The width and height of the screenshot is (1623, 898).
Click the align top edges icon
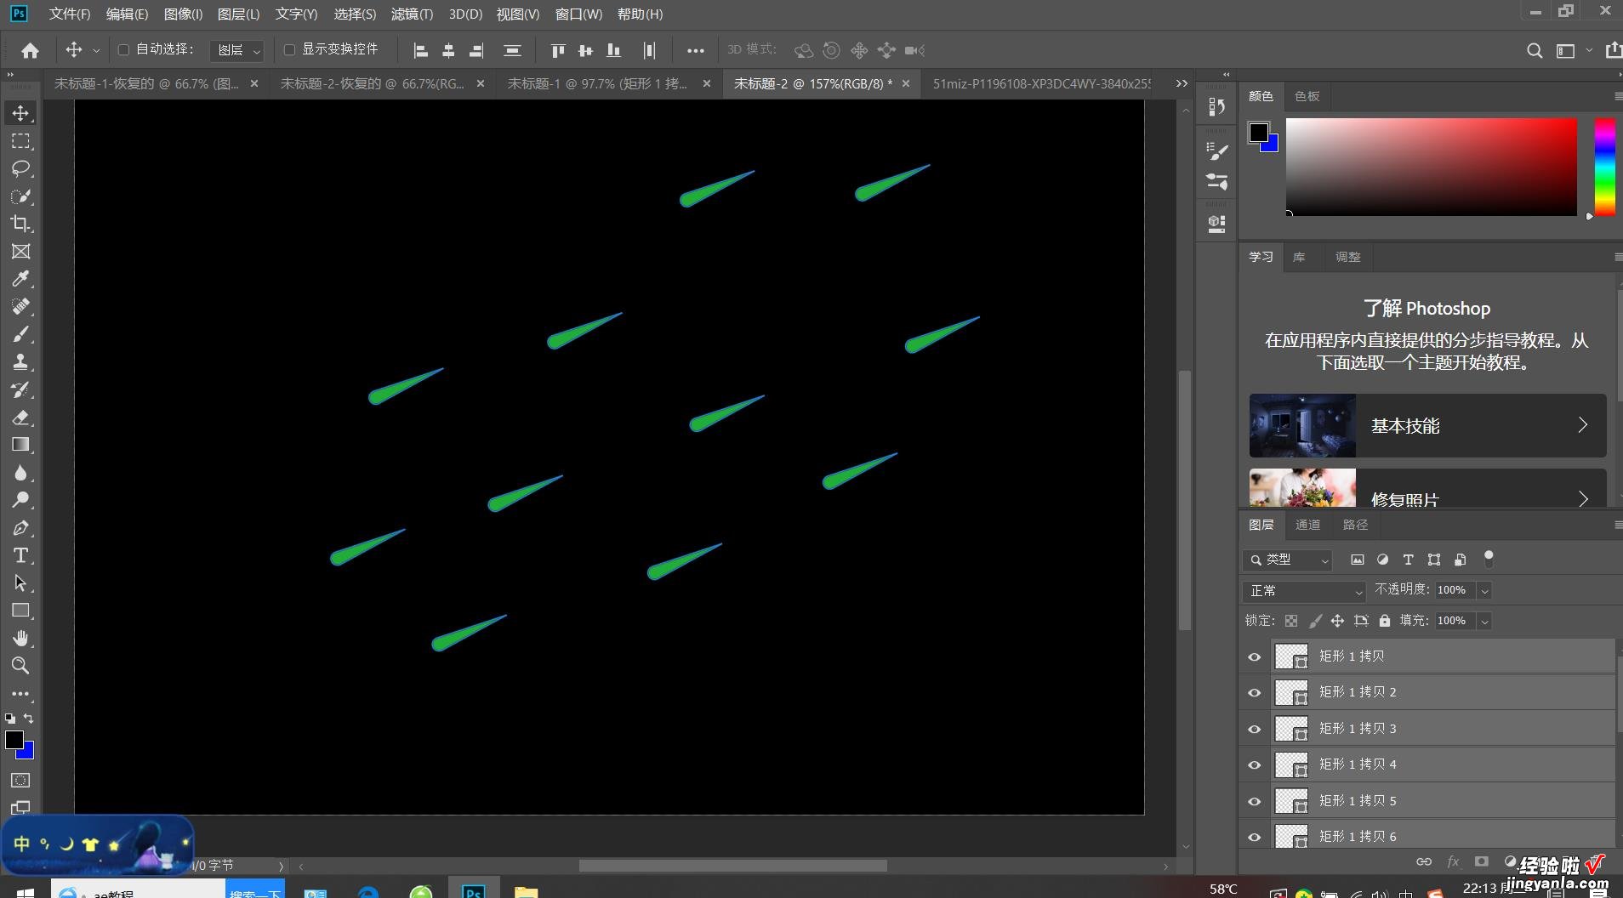tap(558, 50)
